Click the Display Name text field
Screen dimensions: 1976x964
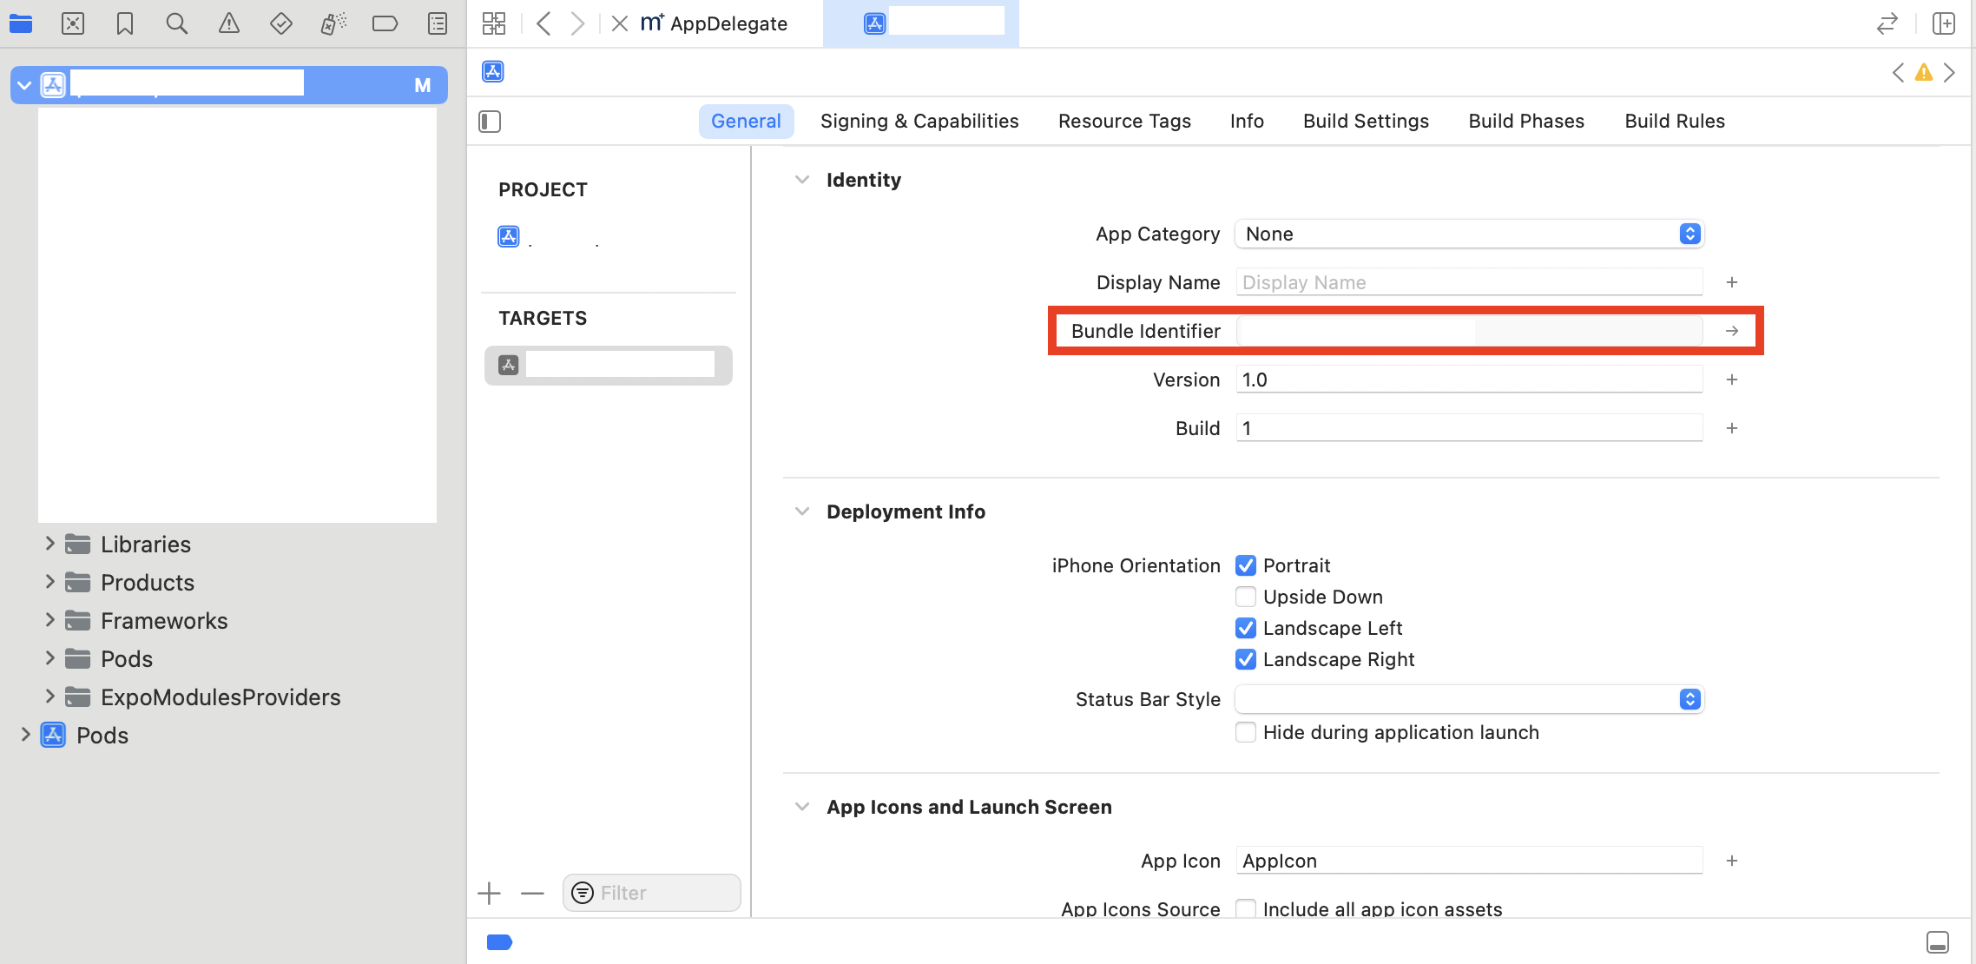(x=1469, y=282)
